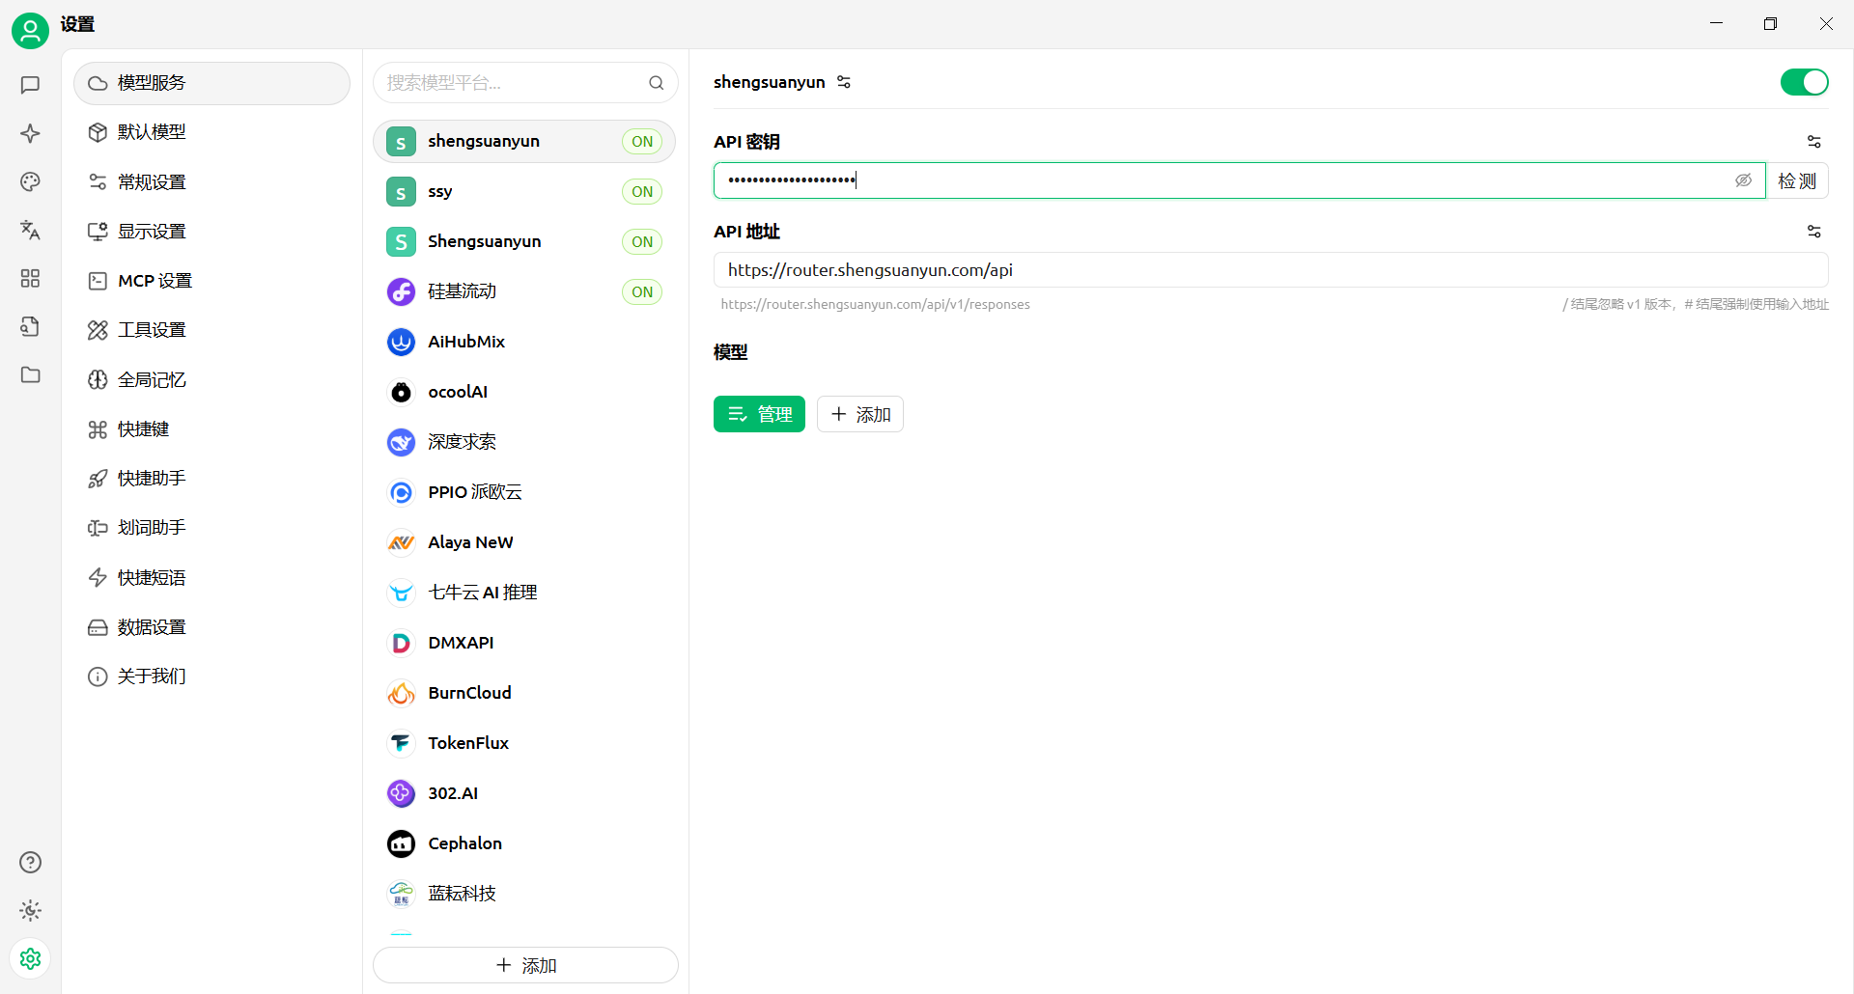Click the 检测 API key check button

click(1797, 180)
